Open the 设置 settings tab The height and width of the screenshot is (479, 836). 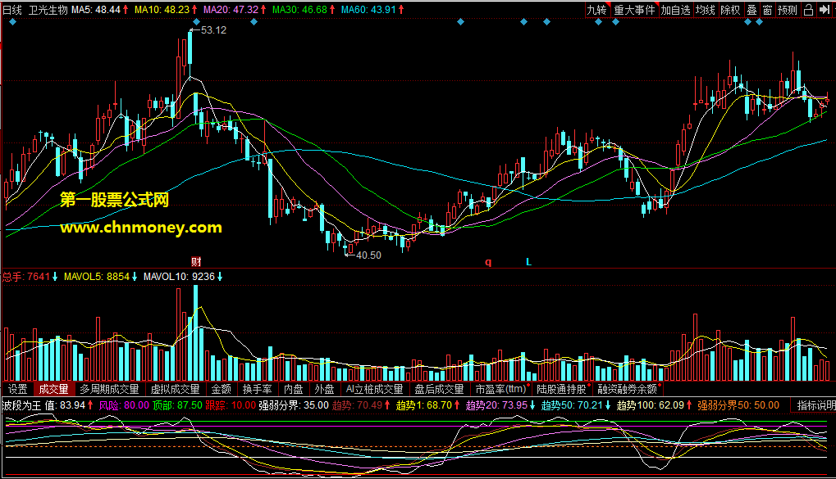point(17,389)
